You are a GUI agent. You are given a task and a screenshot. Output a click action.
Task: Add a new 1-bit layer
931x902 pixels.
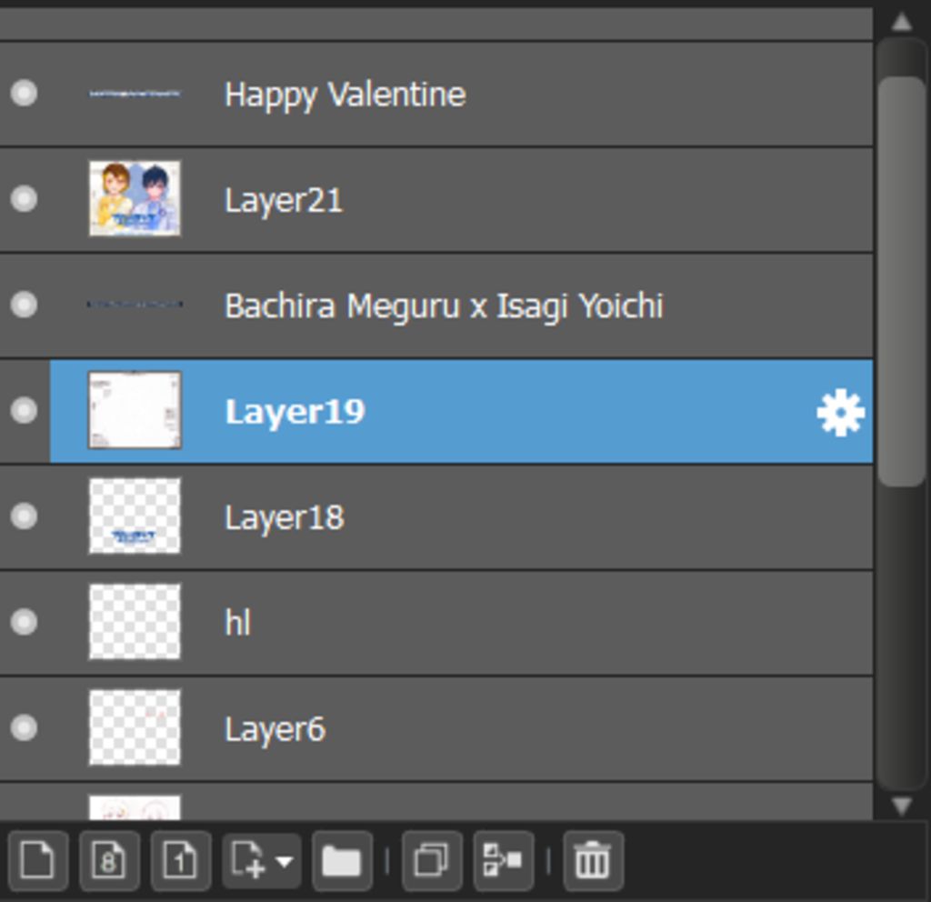click(x=180, y=859)
